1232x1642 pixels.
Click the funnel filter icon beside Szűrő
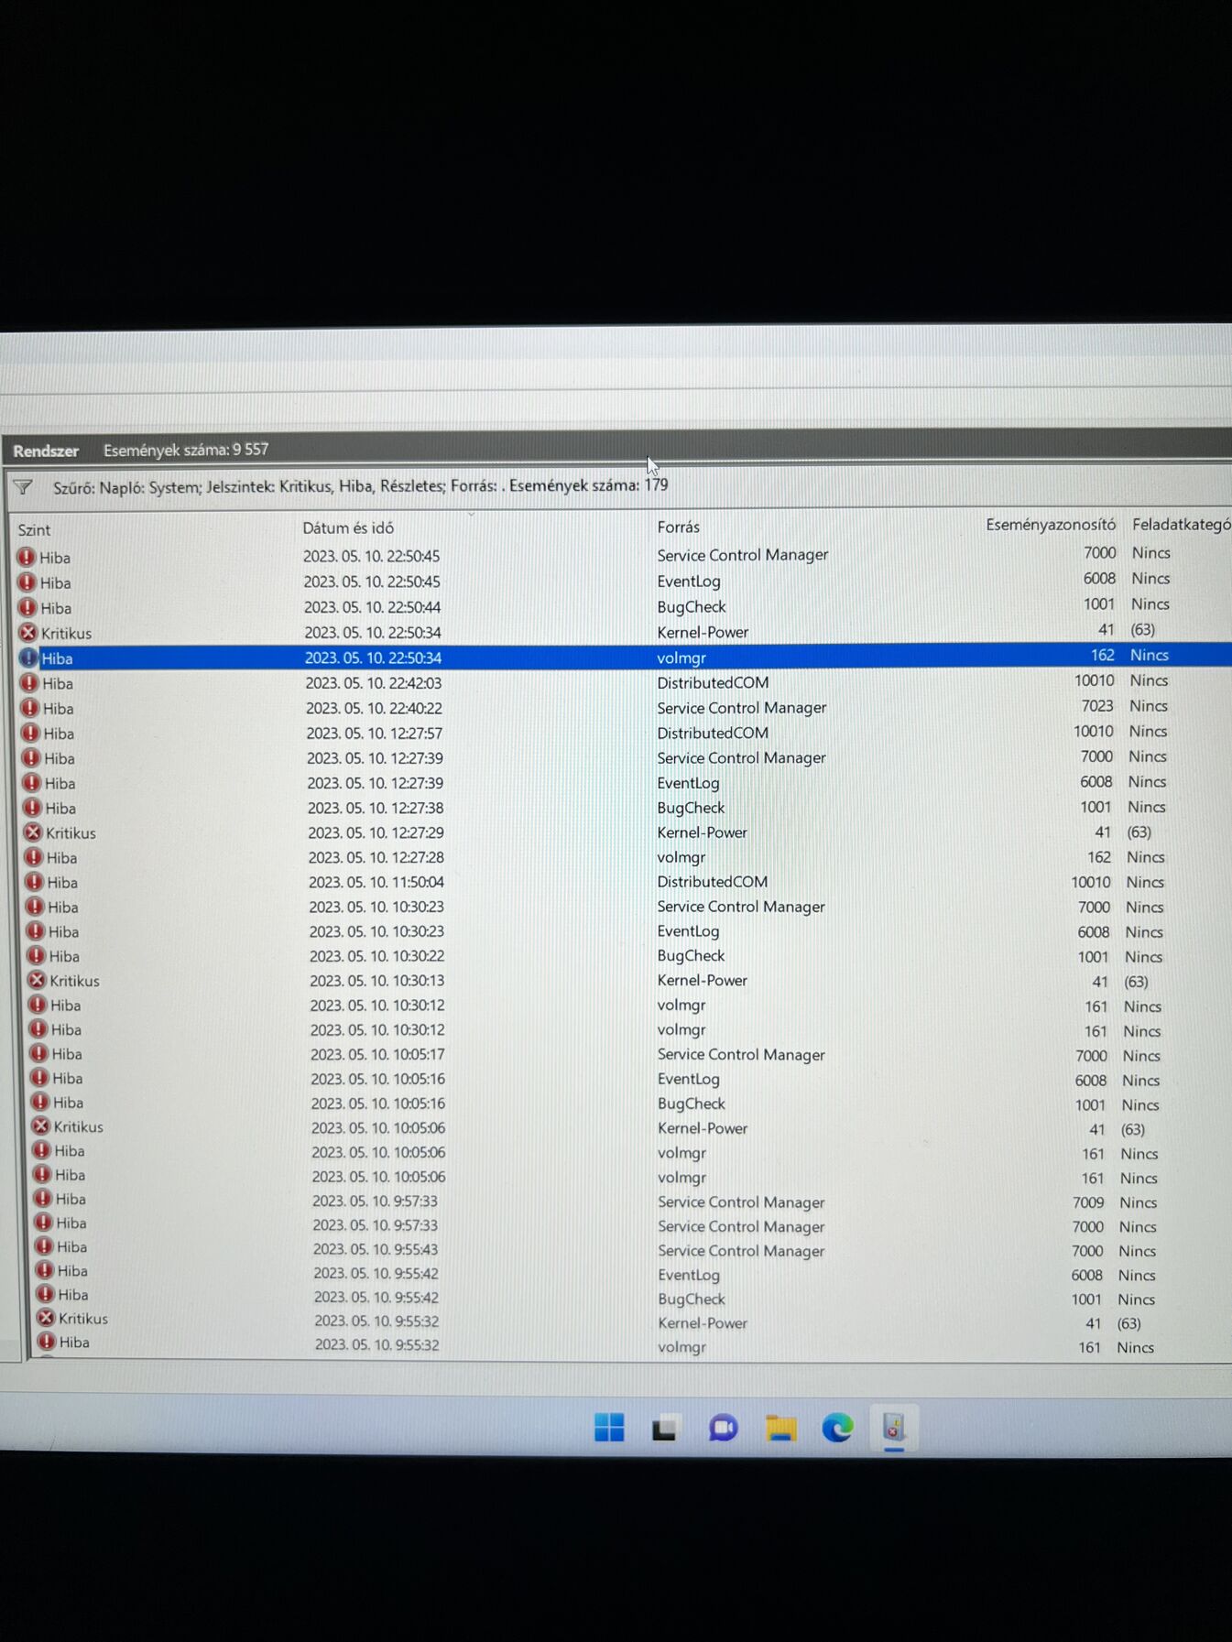point(23,487)
